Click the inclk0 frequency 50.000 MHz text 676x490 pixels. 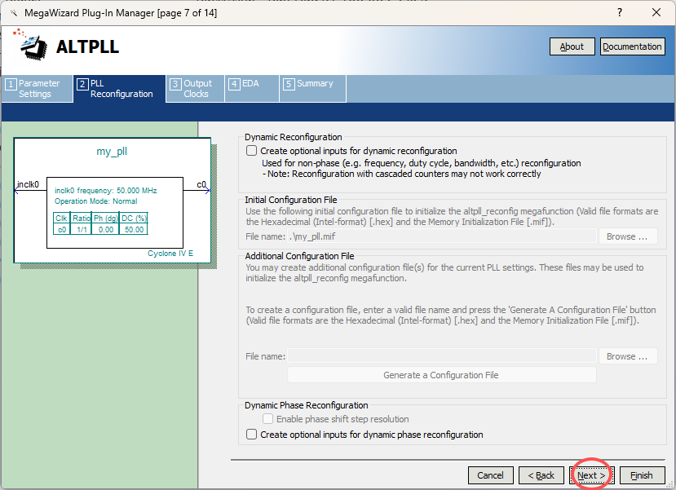(x=106, y=191)
